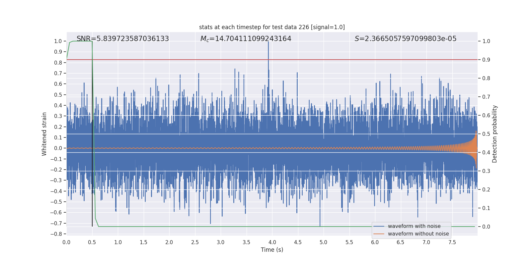Click the 'waveform without noise' legend label
The height and width of the screenshot is (265, 531).
tap(418, 234)
